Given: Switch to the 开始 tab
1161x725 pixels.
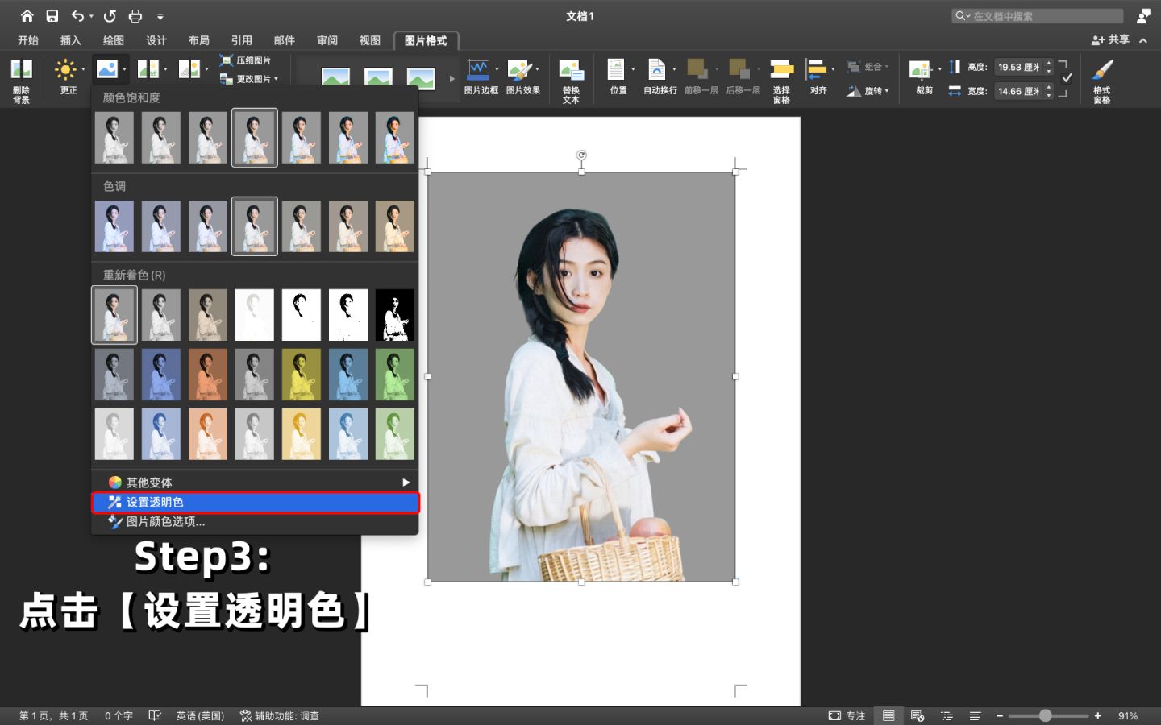Looking at the screenshot, I should pyautogui.click(x=28, y=40).
